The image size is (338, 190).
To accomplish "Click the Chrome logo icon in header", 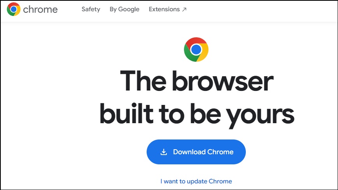I will click(x=14, y=9).
